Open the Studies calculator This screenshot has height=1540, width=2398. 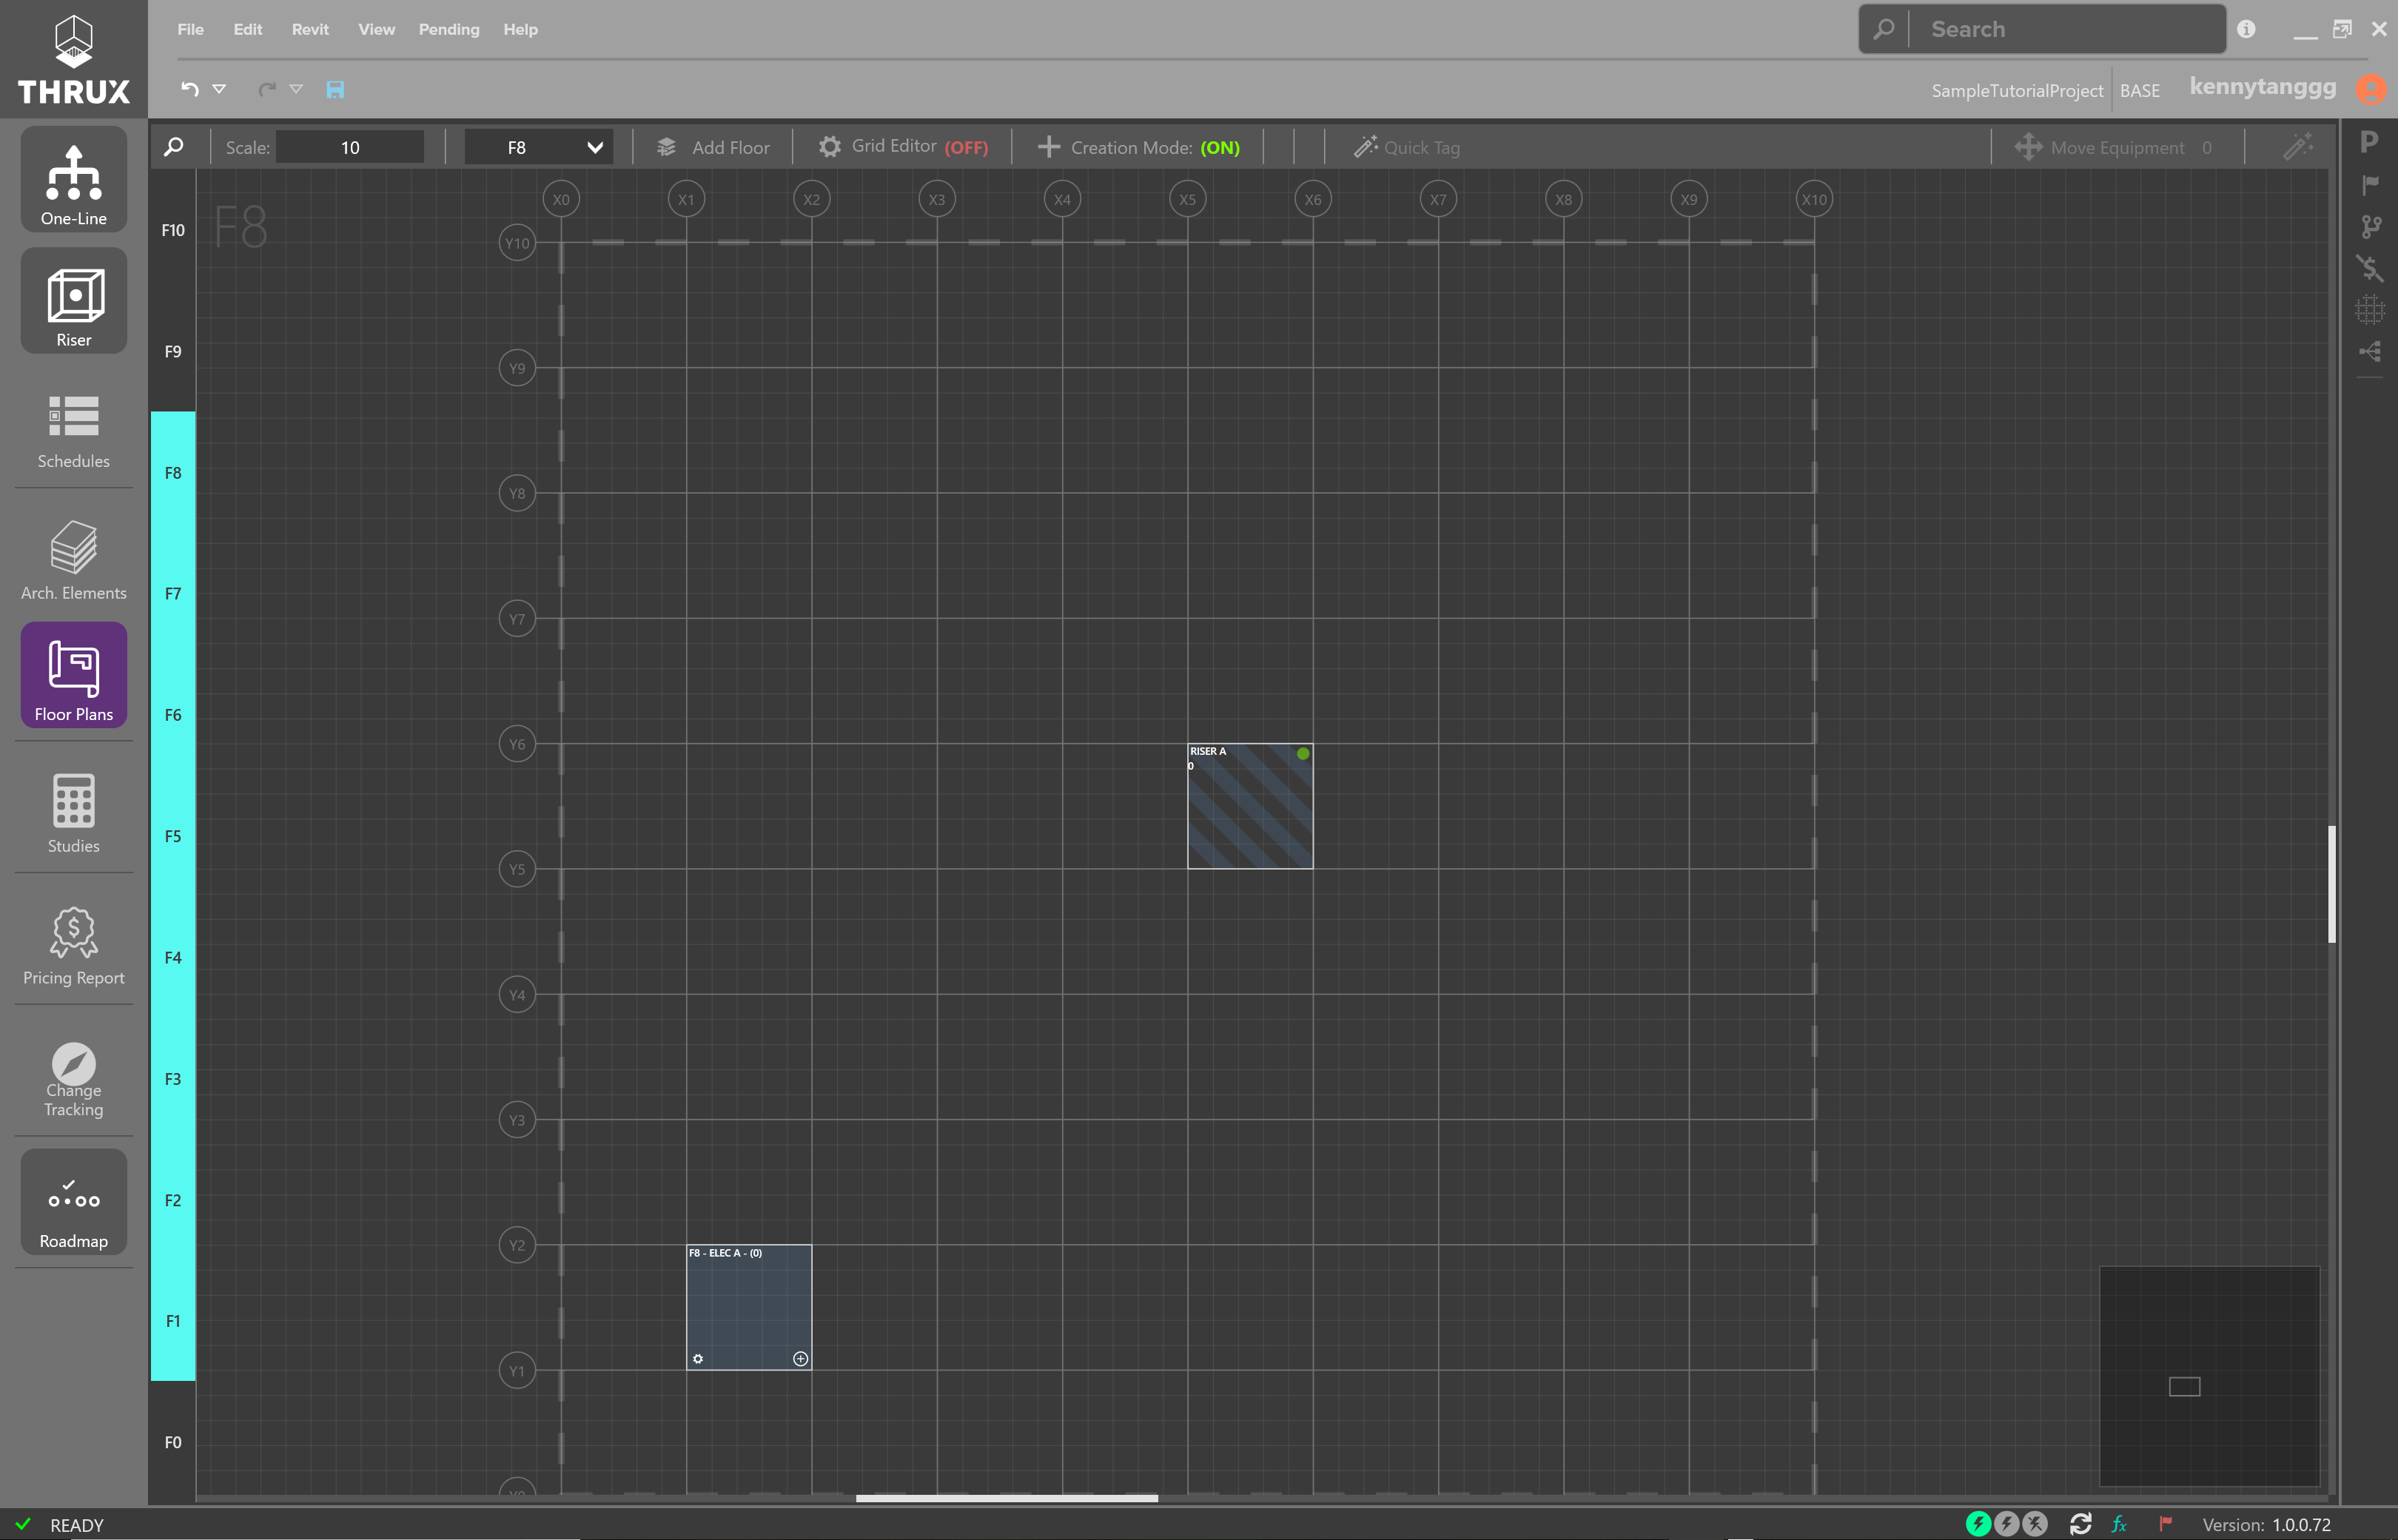coord(73,814)
